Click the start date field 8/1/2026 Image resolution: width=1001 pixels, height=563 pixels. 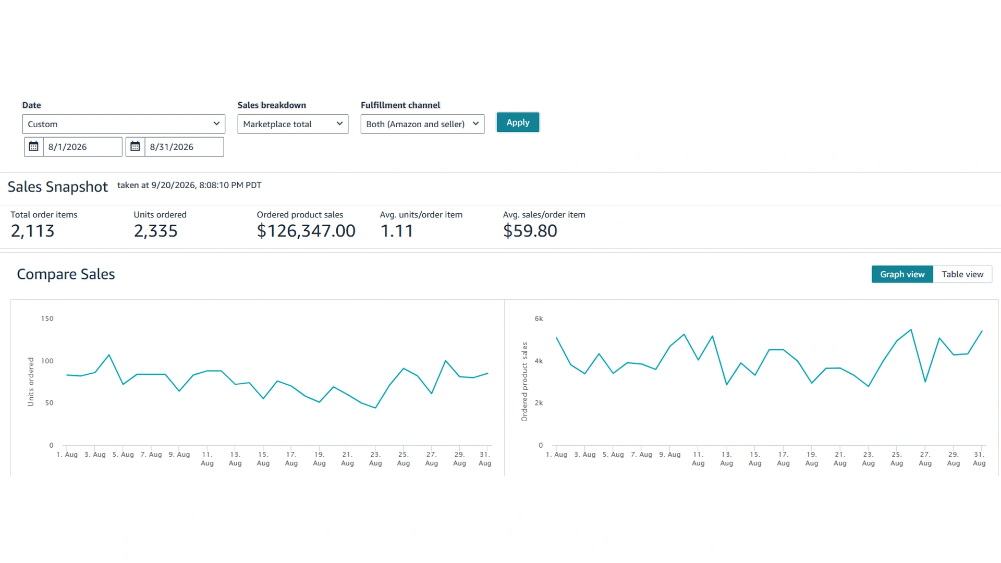pos(83,147)
